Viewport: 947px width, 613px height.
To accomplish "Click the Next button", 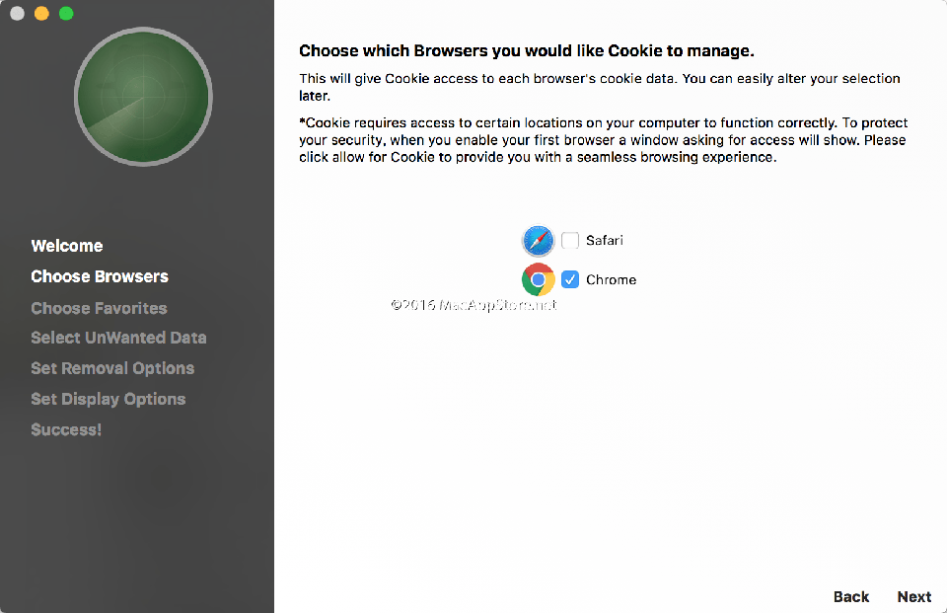I will coord(913,596).
